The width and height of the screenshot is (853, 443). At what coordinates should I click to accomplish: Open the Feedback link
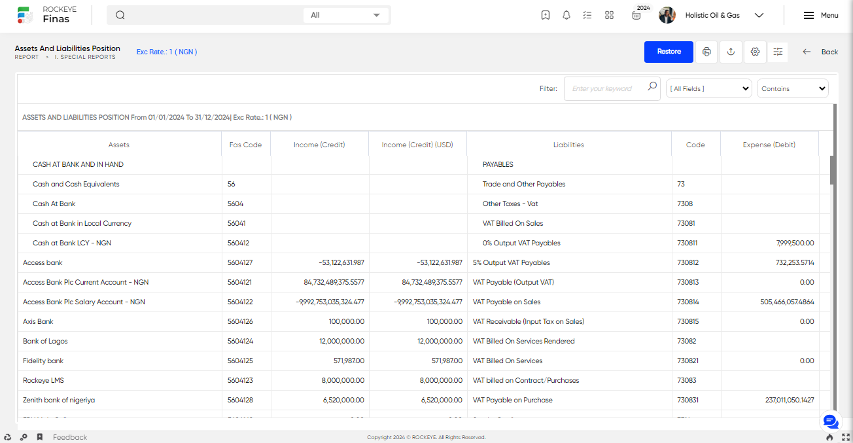(x=70, y=437)
